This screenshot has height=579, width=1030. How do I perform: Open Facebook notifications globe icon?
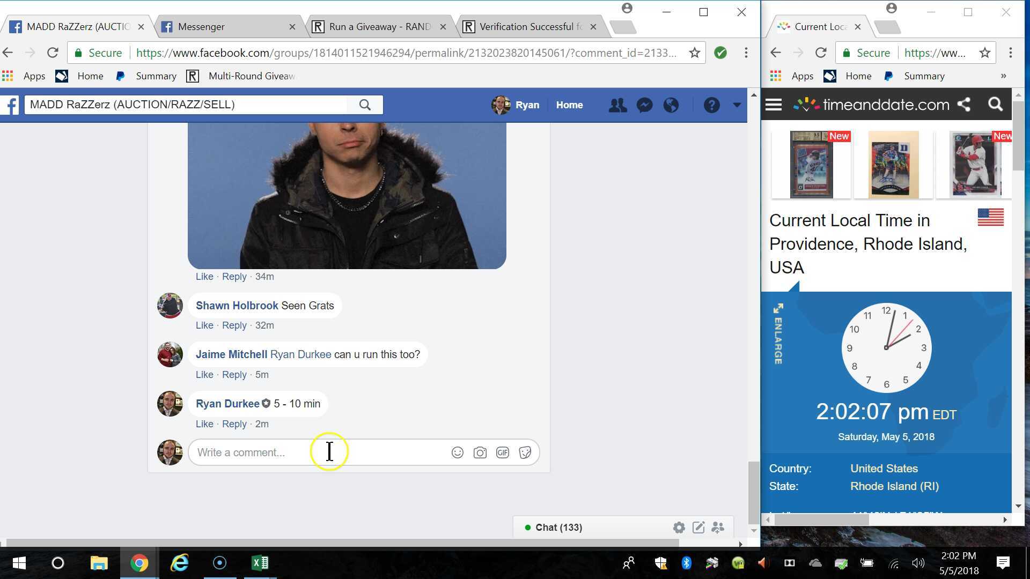pos(671,105)
